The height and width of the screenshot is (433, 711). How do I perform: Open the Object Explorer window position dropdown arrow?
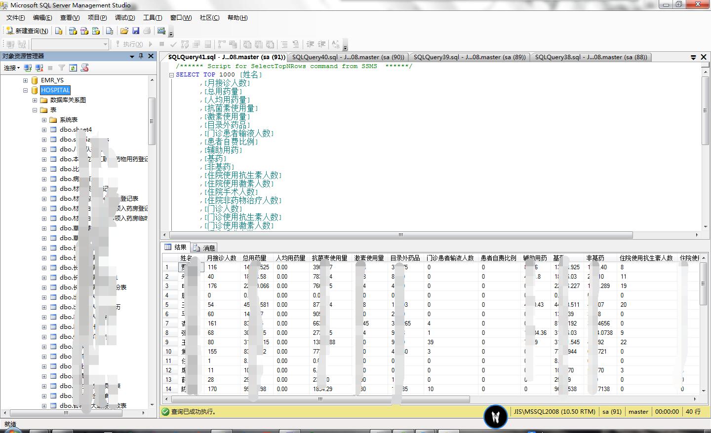[x=132, y=57]
